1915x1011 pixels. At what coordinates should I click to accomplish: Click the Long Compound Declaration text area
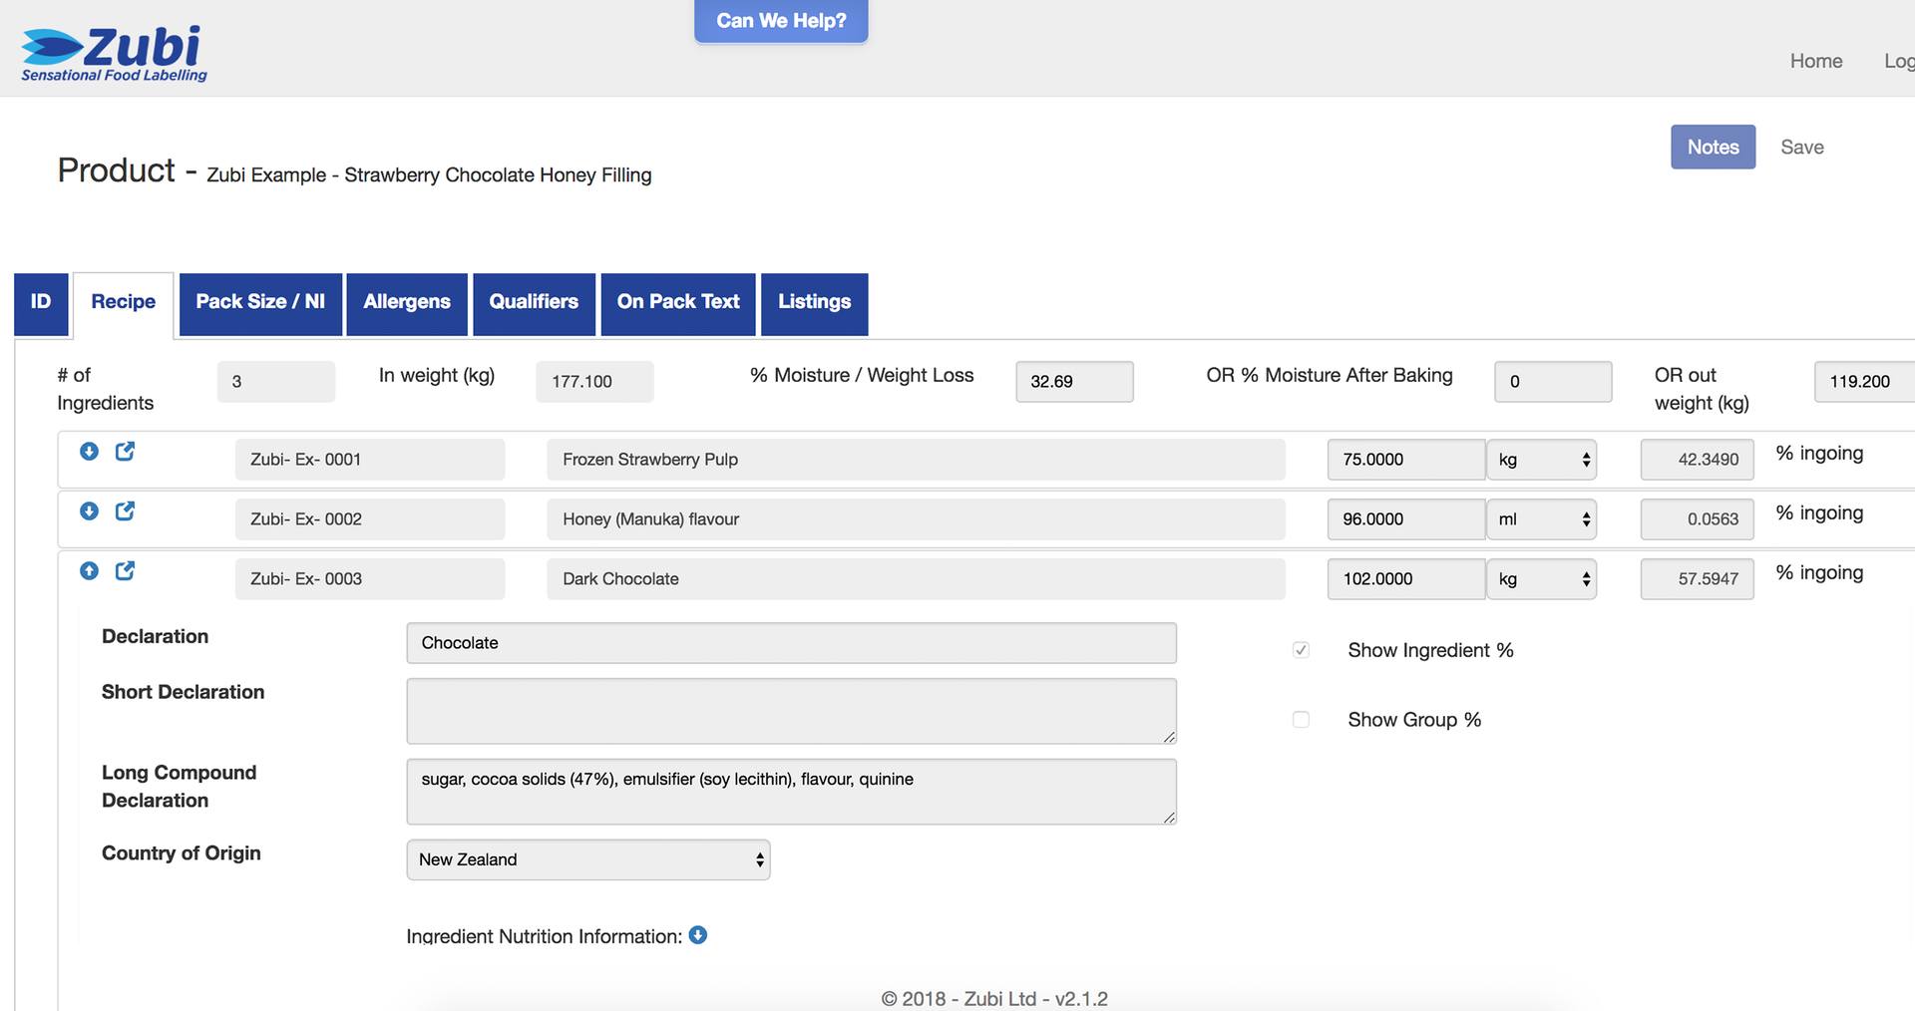tap(791, 792)
